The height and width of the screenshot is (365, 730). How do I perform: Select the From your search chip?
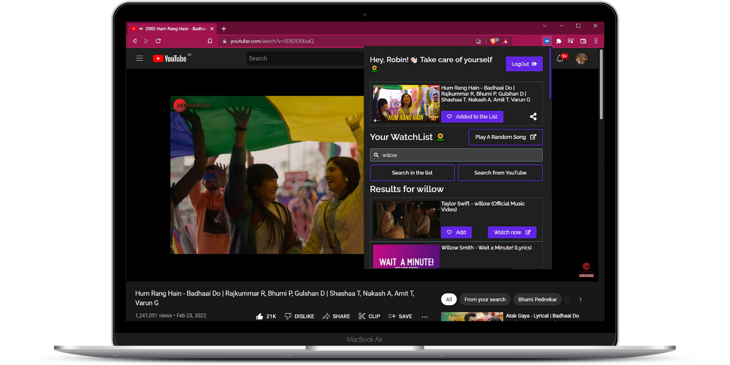485,299
